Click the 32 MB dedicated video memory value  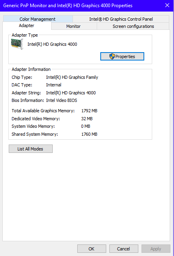87,119
